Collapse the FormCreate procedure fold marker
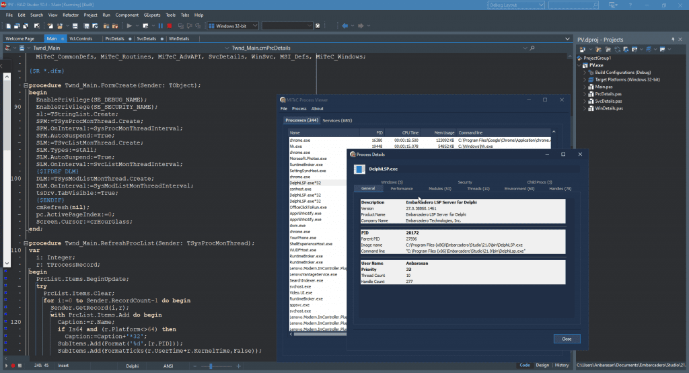 [x=26, y=85]
